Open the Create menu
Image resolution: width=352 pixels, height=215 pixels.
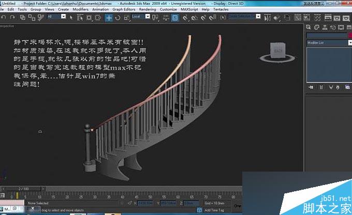(63, 9)
